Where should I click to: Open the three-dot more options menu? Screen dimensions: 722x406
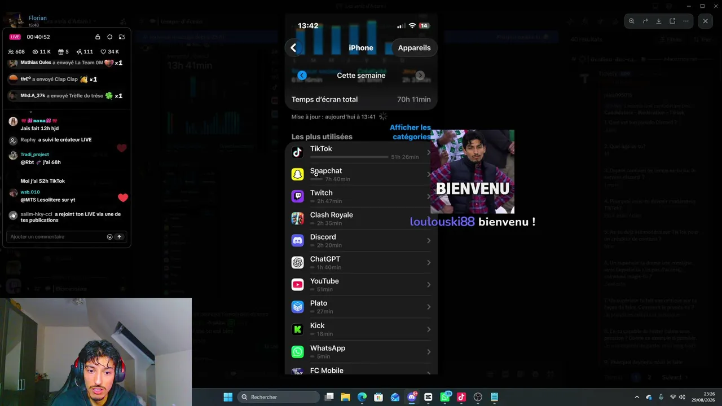point(686,21)
